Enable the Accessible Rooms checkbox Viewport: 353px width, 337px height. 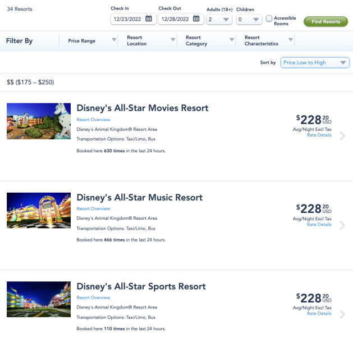[269, 19]
